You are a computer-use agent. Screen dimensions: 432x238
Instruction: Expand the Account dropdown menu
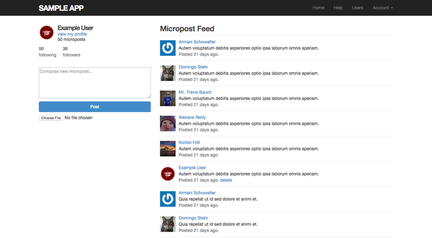pyautogui.click(x=383, y=8)
